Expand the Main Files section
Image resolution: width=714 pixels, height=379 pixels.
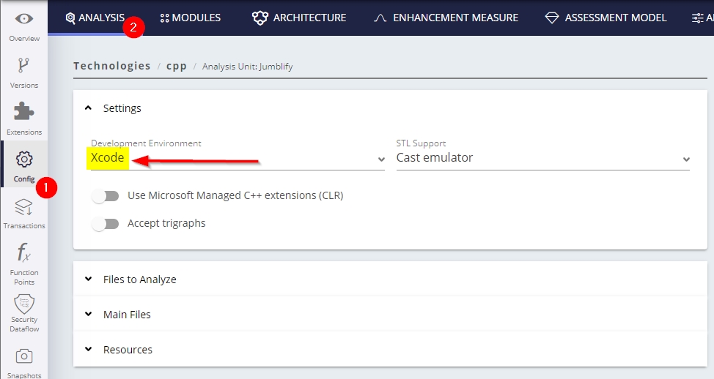pos(89,315)
